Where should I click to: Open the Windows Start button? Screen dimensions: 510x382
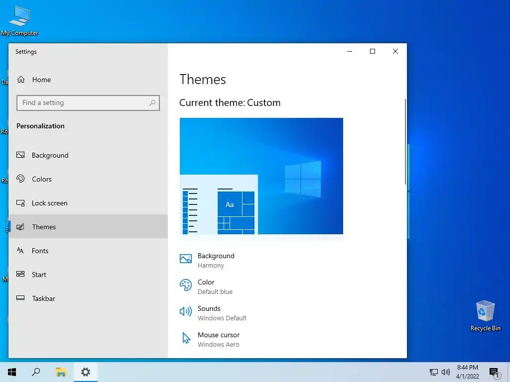click(x=12, y=372)
